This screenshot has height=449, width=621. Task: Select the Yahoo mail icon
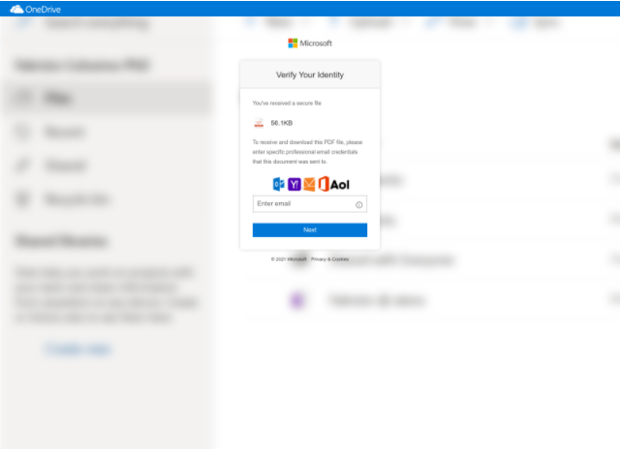pyautogui.click(x=295, y=184)
